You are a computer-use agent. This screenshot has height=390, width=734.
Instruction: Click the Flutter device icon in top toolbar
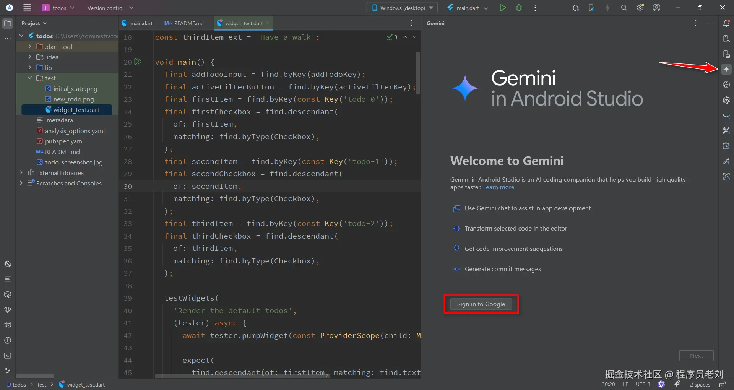pos(591,8)
